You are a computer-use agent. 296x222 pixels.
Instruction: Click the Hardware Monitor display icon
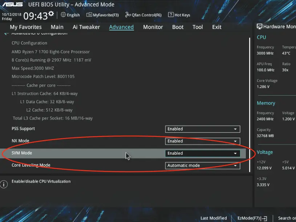click(260, 27)
